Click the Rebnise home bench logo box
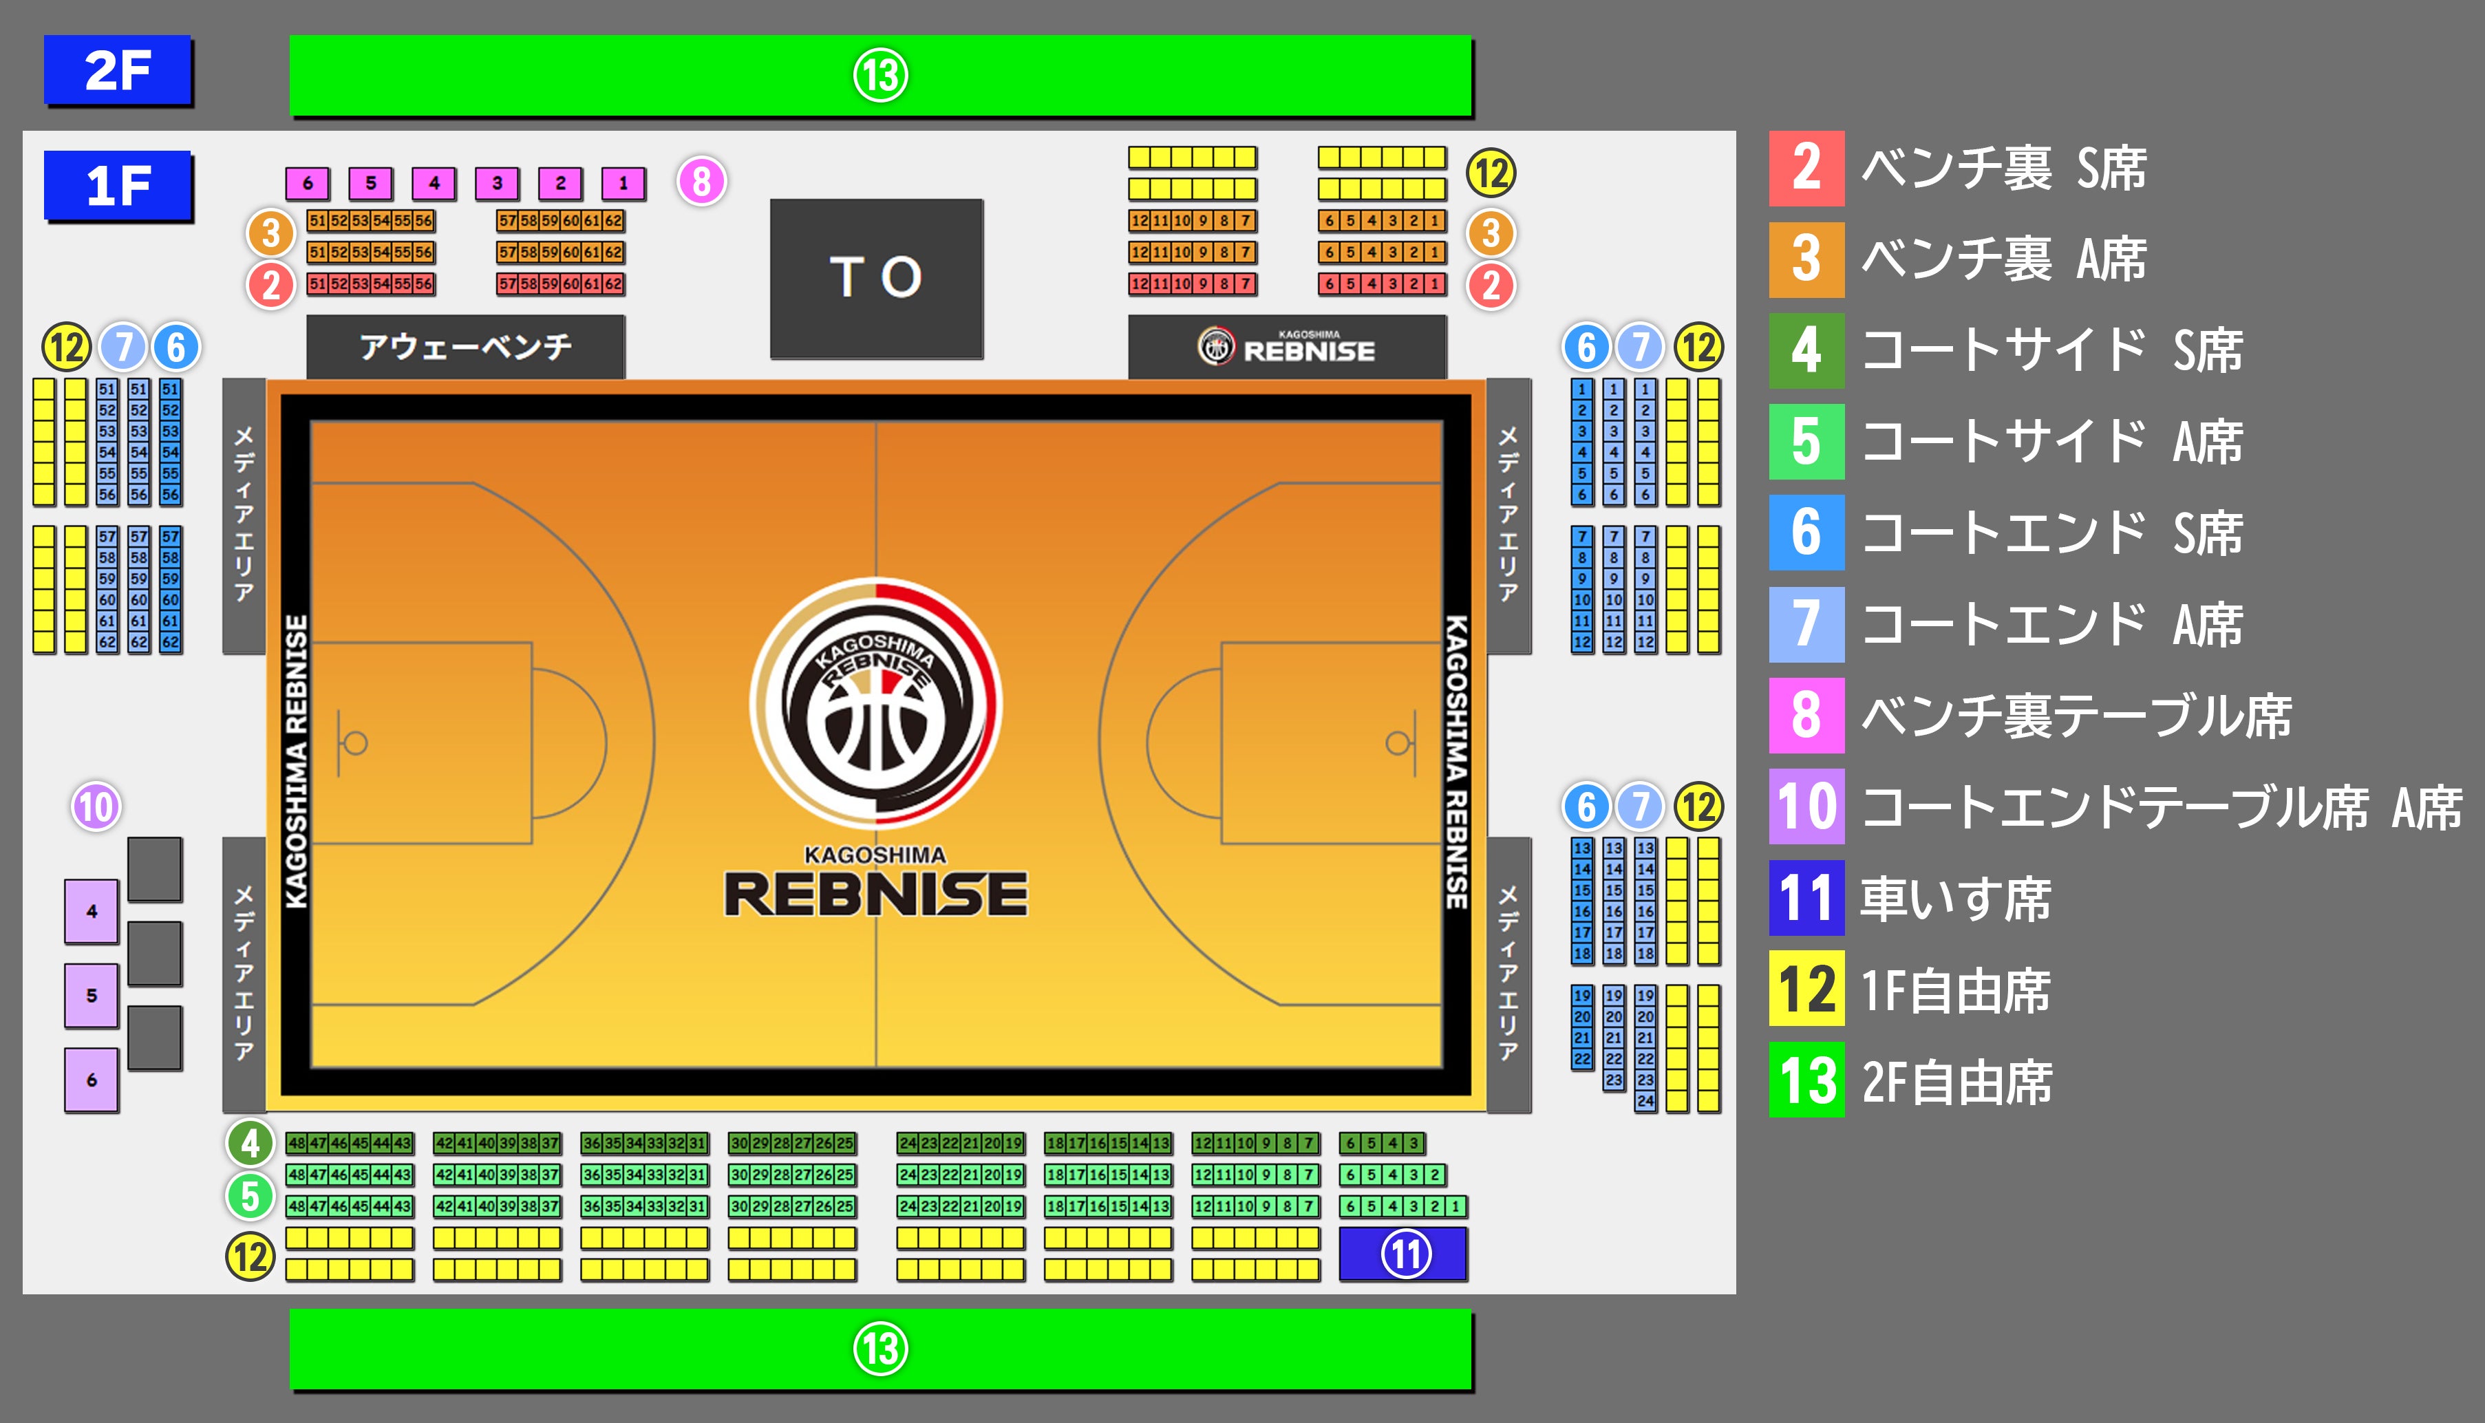The height and width of the screenshot is (1423, 2485). click(x=1287, y=347)
